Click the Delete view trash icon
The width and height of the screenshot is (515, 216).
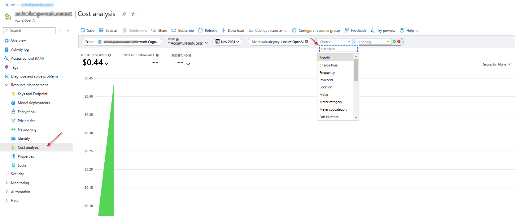(124, 30)
